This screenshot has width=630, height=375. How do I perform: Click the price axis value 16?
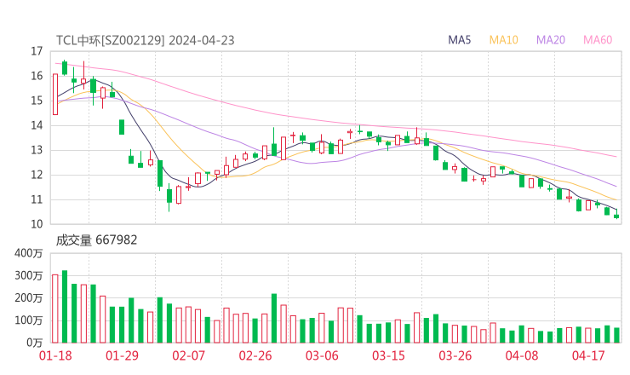pos(37,76)
